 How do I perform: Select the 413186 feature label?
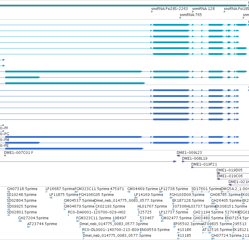[184, 230]
